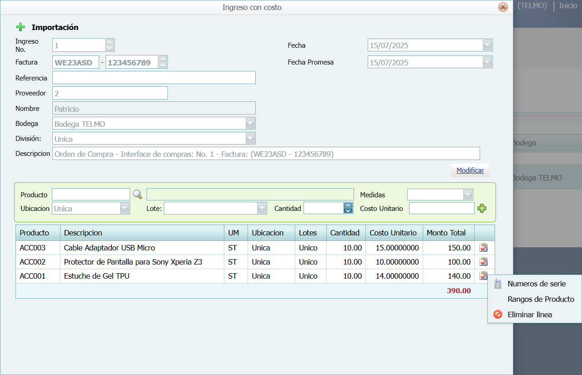Click the Modificar button
This screenshot has width=582, height=375.
click(x=470, y=170)
